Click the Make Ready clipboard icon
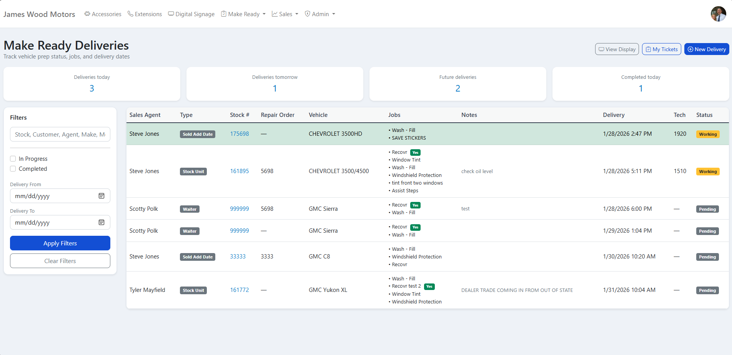Screen dimensions: 732x355 223,13
